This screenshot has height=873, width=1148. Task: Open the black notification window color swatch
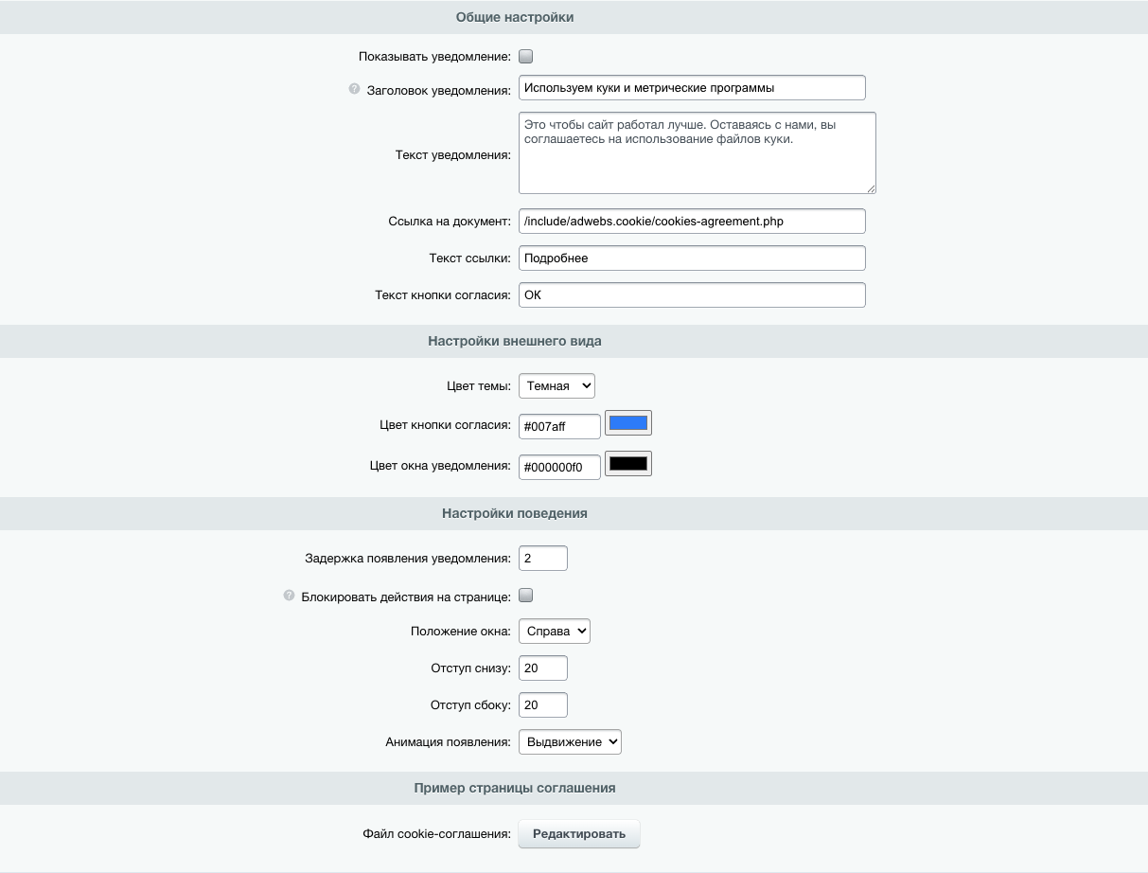point(628,464)
